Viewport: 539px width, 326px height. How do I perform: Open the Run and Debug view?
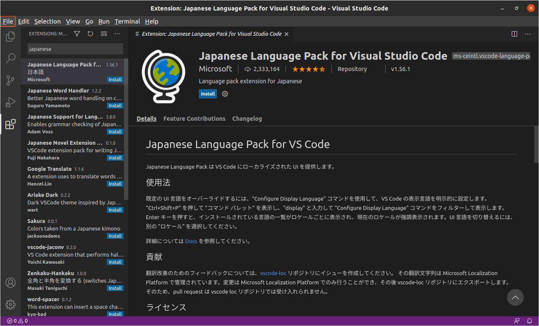[x=11, y=102]
